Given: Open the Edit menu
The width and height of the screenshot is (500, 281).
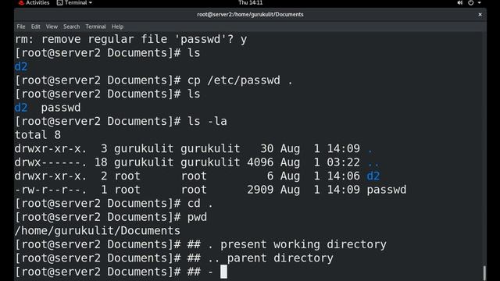Looking at the screenshot, I should tap(35, 27).
